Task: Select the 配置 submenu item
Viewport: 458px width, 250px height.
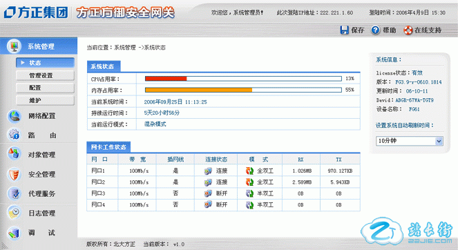Action: click(46, 88)
